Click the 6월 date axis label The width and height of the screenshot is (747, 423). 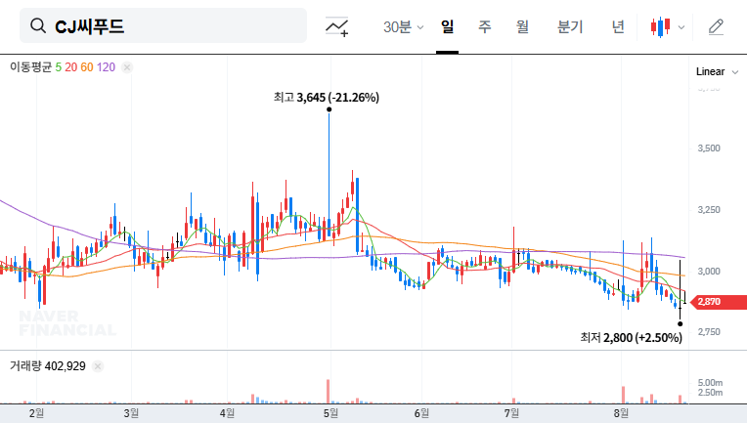click(x=421, y=413)
